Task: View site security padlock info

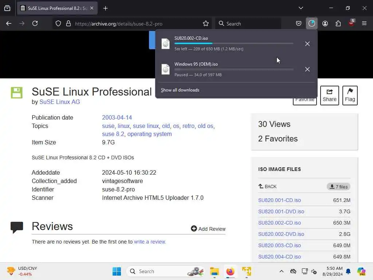Action: coord(68,24)
